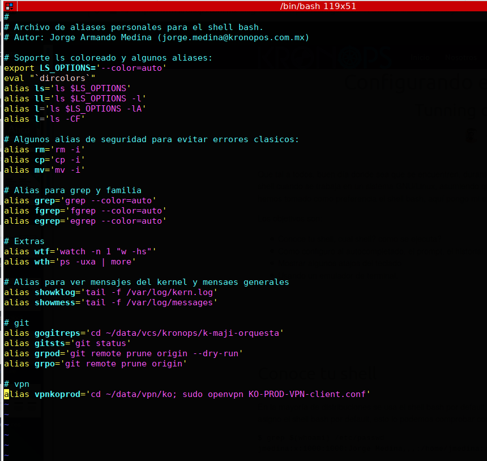Click the small avatar icon at the right edge
Image resolution: width=487 pixels, height=461 pixels.
click(x=471, y=135)
